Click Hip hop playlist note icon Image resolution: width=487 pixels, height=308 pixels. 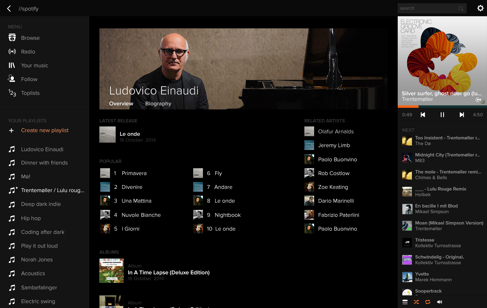[x=12, y=218]
